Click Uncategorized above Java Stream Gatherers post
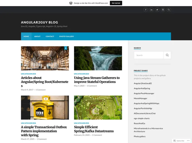 coord(81,74)
